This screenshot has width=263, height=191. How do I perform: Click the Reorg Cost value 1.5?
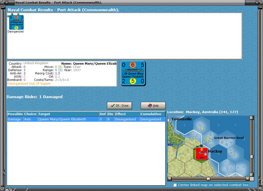pos(57,73)
